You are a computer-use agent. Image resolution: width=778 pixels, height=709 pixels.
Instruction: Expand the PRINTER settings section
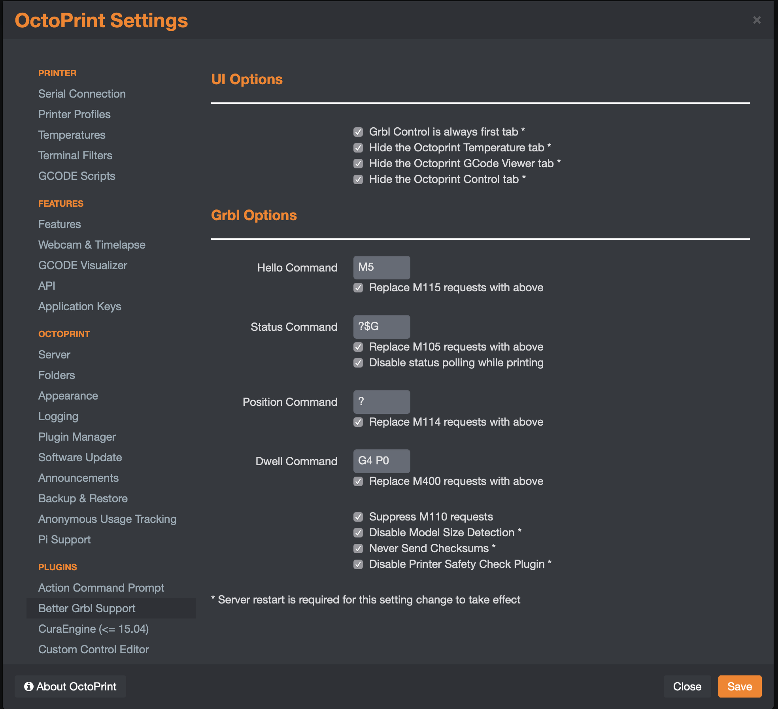point(58,73)
